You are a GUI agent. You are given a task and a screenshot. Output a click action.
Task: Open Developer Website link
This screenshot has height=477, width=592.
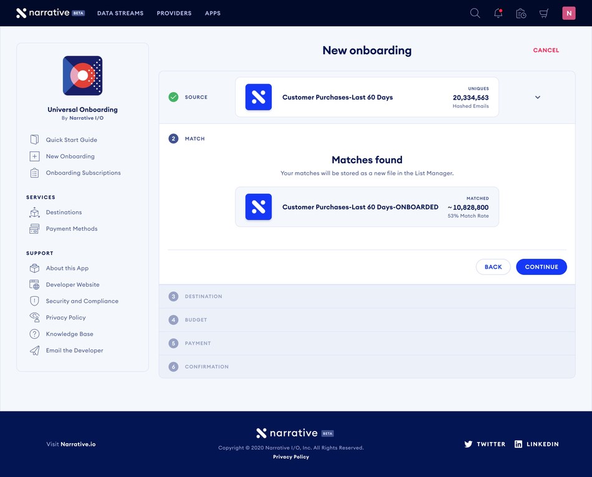coord(73,285)
